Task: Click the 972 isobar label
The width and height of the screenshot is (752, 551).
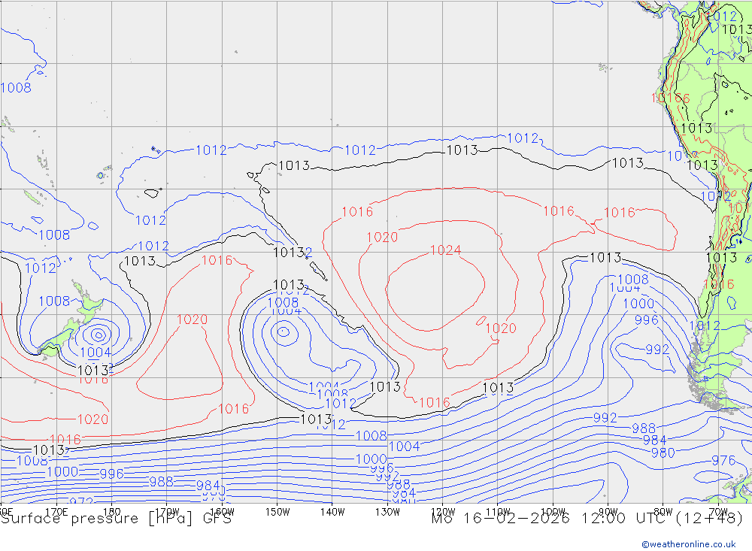Action: [81, 501]
